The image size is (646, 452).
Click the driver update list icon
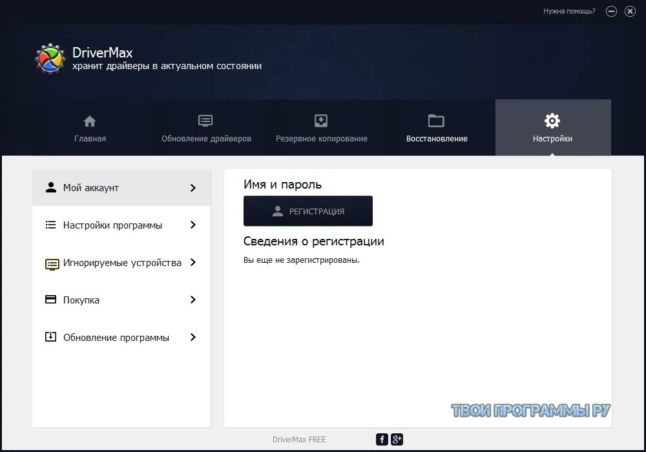pyautogui.click(x=205, y=121)
